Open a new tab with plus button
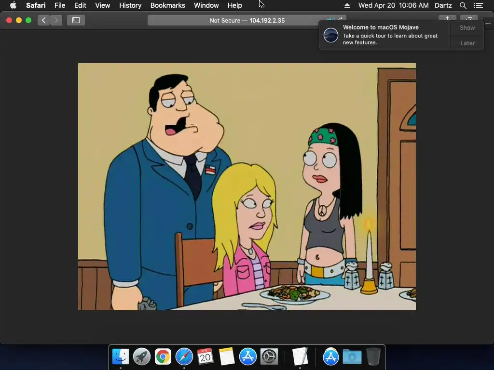 [488, 24]
